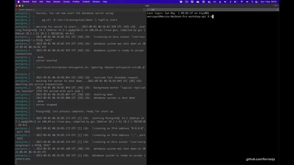Open the Shell menu
This screenshot has width=294, height=165.
point(34,2)
